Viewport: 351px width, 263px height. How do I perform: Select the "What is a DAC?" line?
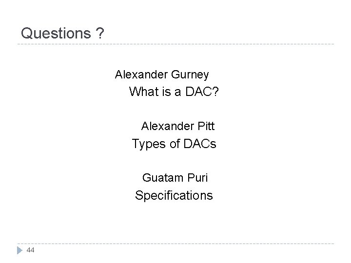coord(174,92)
